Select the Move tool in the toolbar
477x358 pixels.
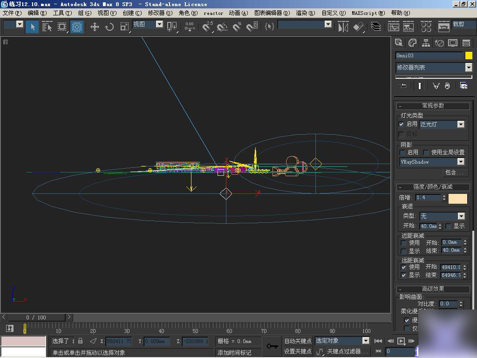[94, 27]
